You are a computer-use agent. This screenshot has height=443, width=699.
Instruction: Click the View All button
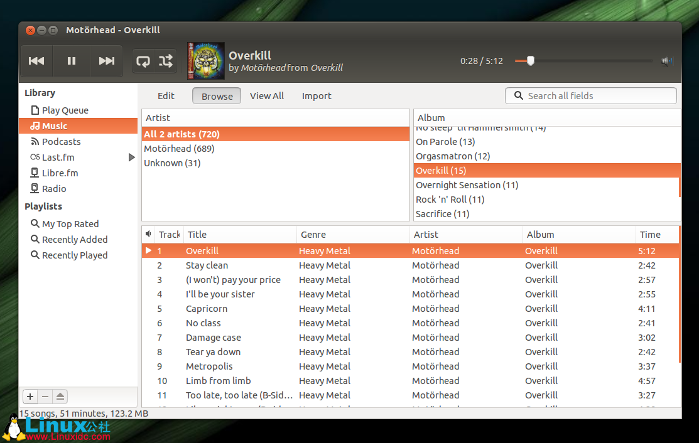[x=267, y=96]
